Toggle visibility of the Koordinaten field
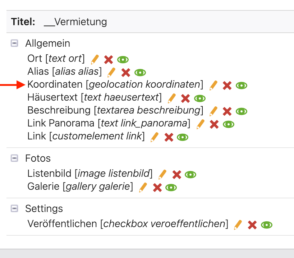Screen dimensions: 294x258 (x=241, y=86)
